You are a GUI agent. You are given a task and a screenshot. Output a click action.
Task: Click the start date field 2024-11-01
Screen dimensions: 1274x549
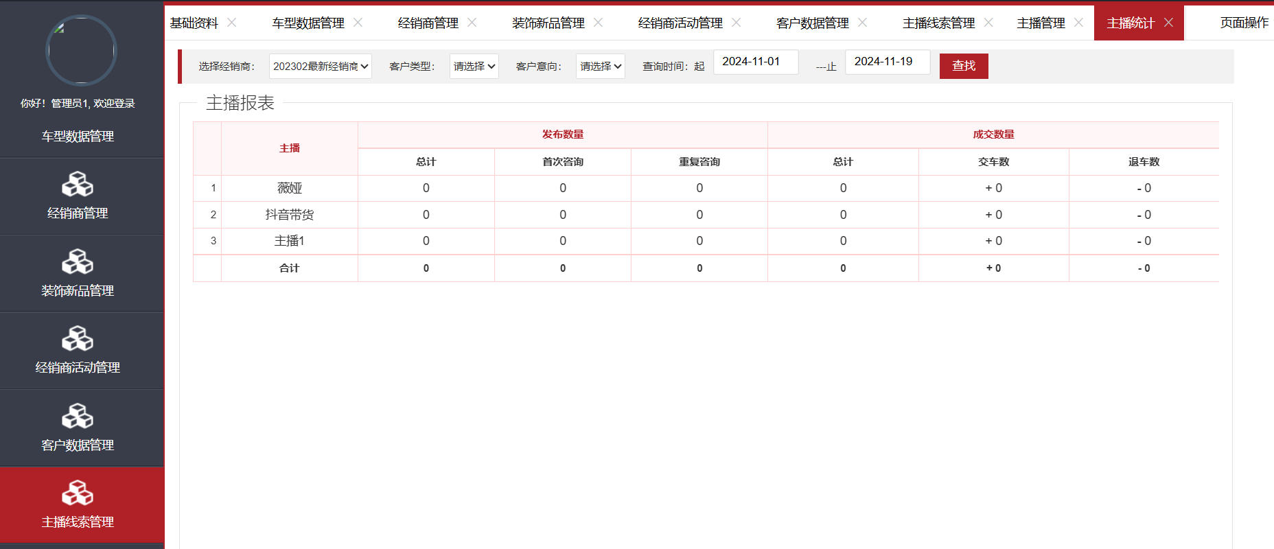point(755,62)
